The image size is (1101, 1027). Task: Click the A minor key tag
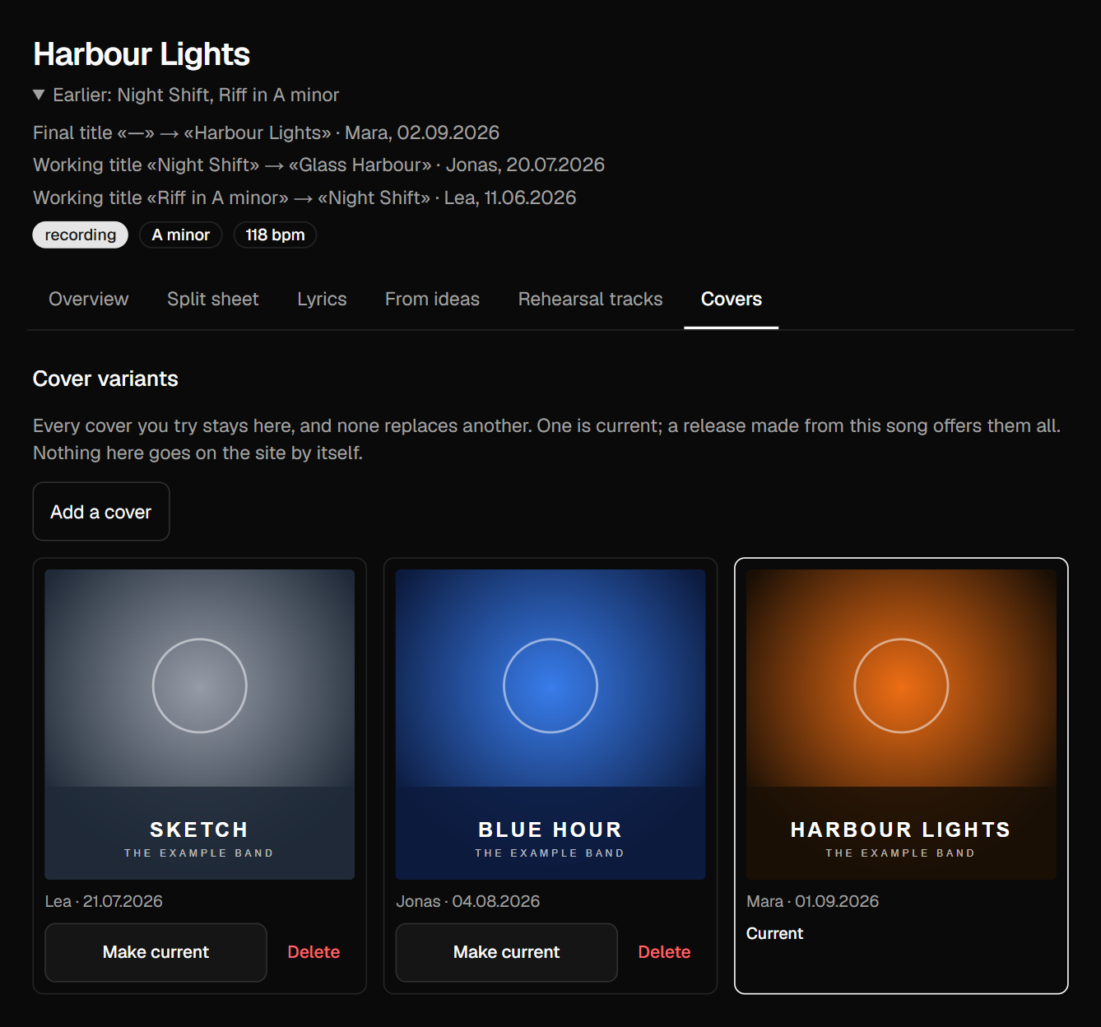pos(180,235)
